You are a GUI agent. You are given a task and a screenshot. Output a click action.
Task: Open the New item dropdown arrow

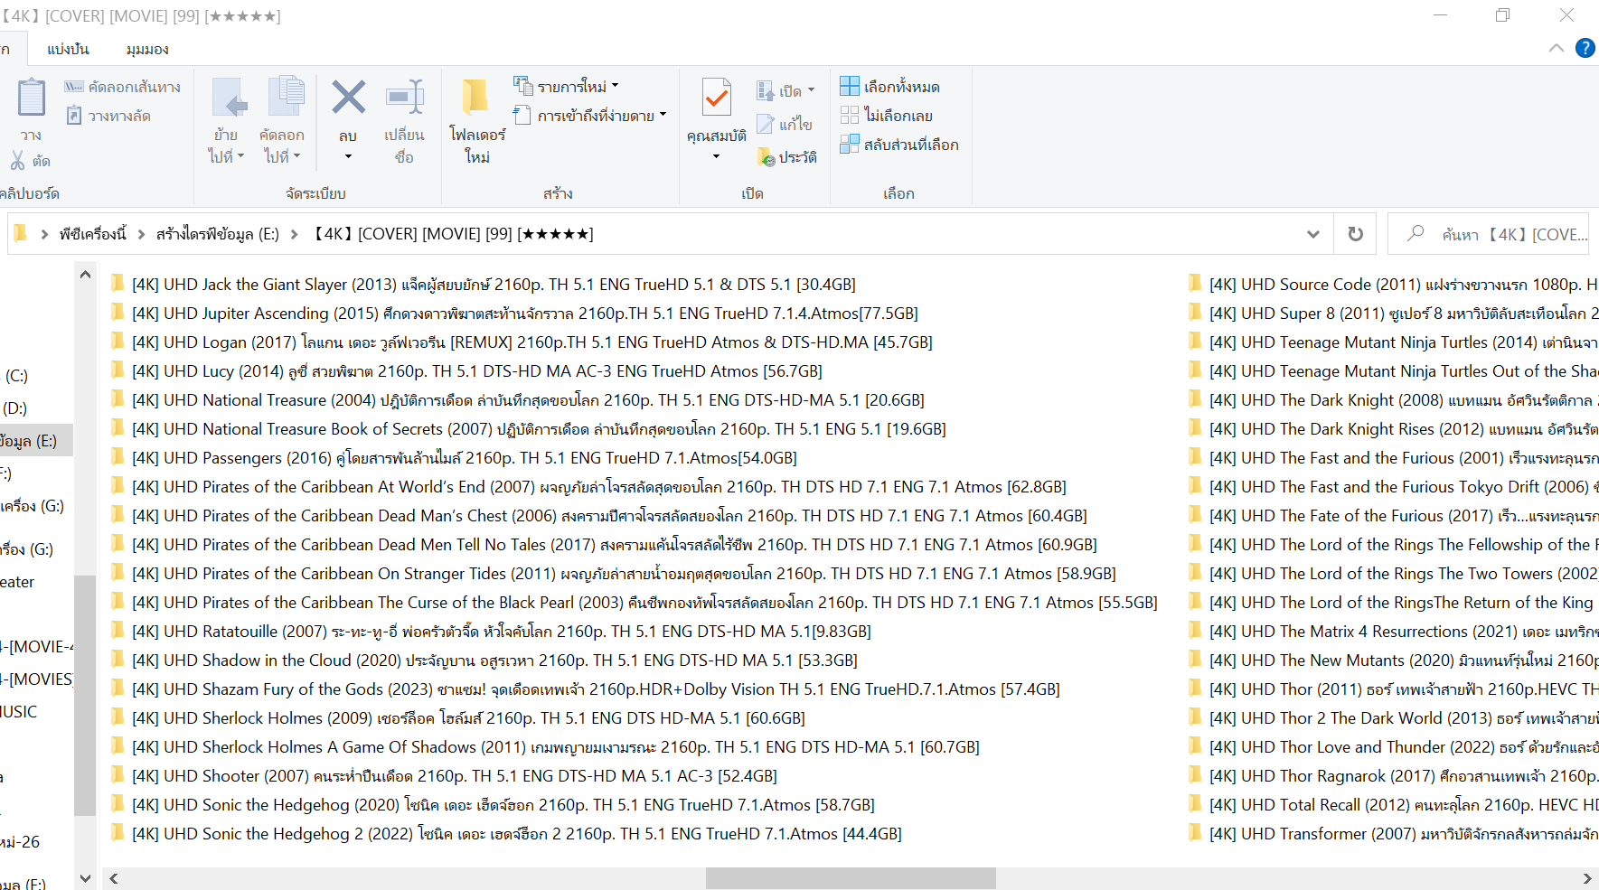point(615,86)
